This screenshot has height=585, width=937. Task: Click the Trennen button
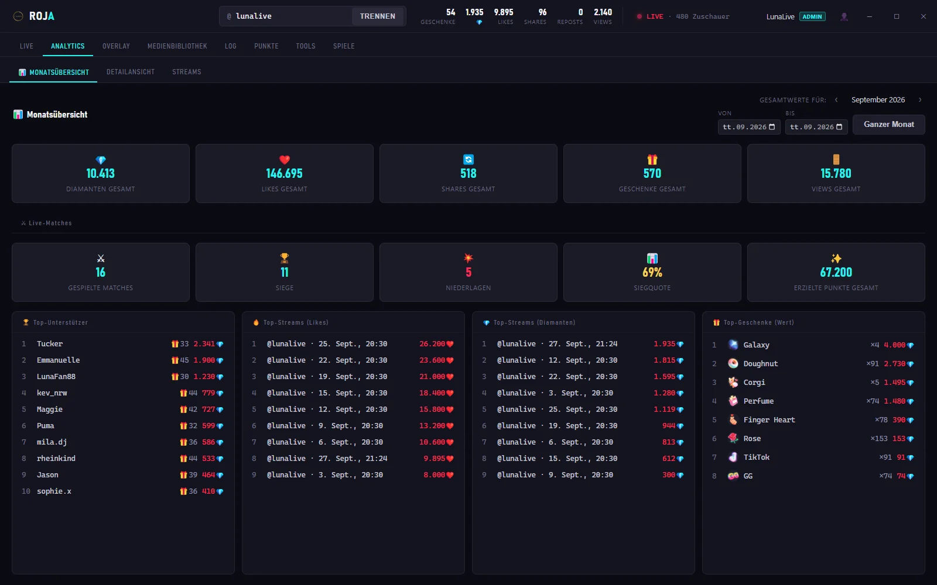tap(378, 16)
